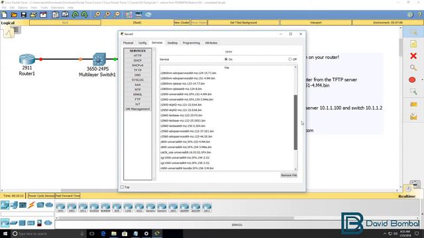Select c2900-universalk9-mz.SPA.151-4.M4.bin file

point(186,94)
